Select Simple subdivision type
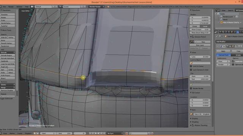 pyautogui.click(x=237, y=55)
